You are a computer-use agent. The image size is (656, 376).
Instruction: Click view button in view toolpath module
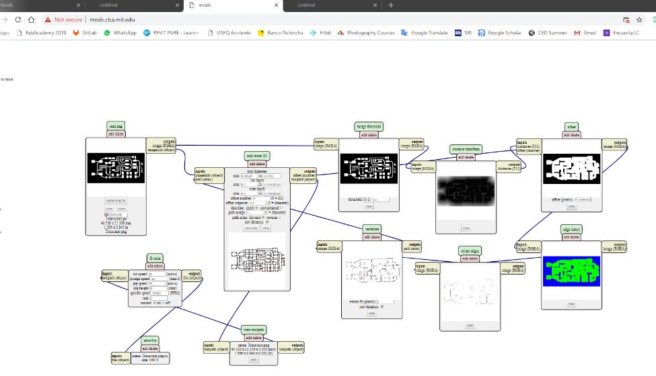point(254,360)
